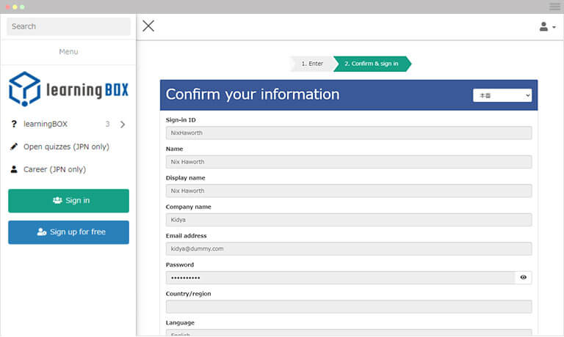The height and width of the screenshot is (337, 564).
Task: Click the X close sidebar icon
Action: click(148, 26)
